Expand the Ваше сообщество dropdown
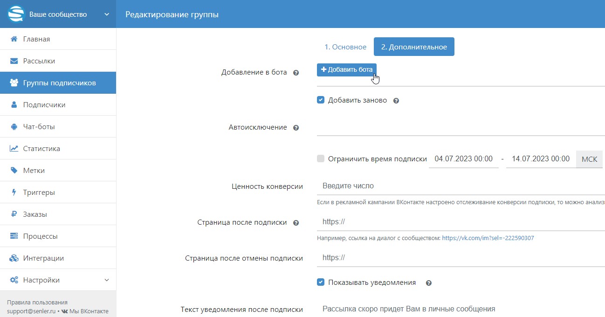605x317 pixels. click(107, 14)
